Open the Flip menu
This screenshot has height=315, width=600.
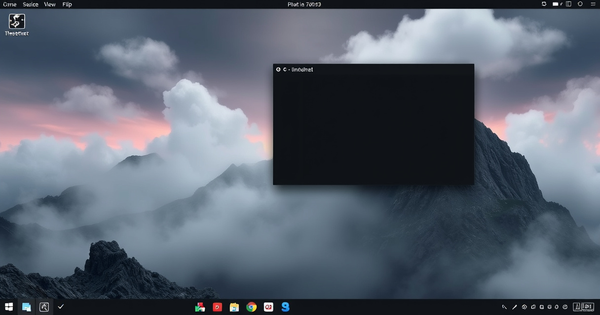[67, 4]
